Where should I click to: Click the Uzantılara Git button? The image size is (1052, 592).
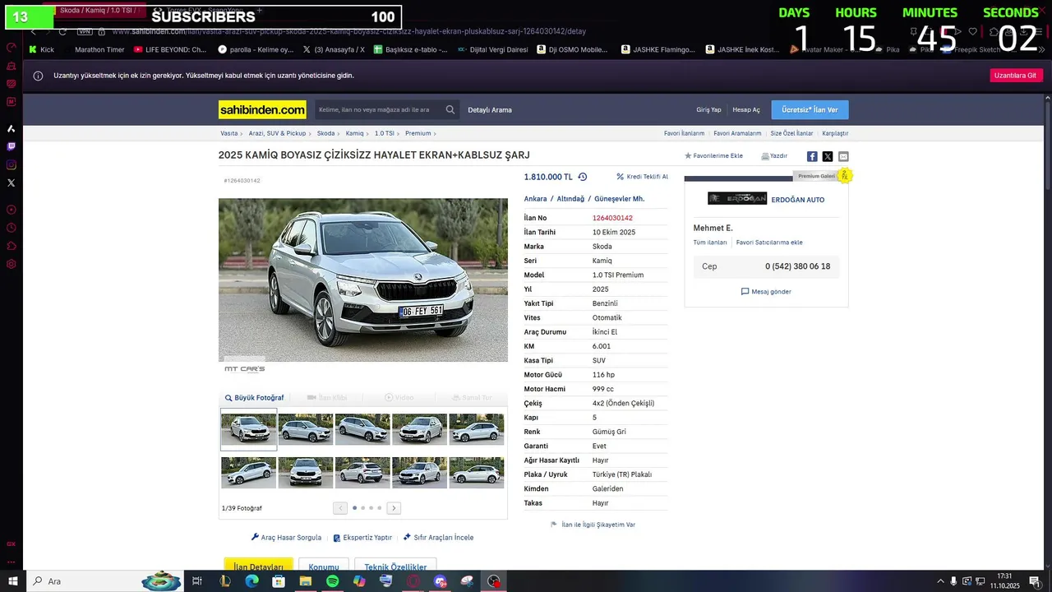tap(1016, 76)
